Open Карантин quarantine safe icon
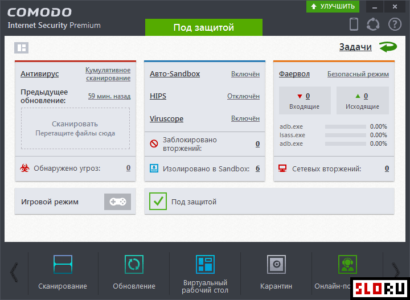 (x=276, y=264)
